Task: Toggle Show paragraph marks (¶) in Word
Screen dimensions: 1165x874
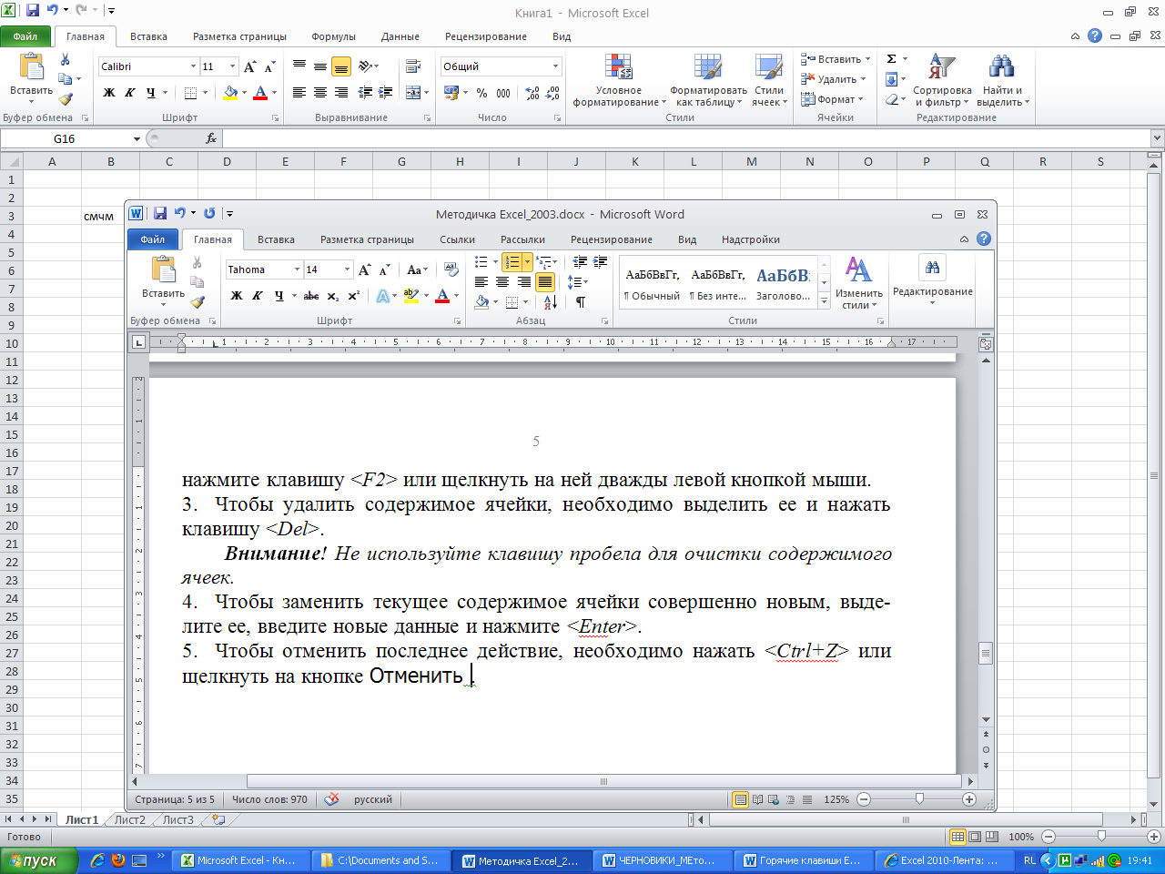Action: (580, 302)
